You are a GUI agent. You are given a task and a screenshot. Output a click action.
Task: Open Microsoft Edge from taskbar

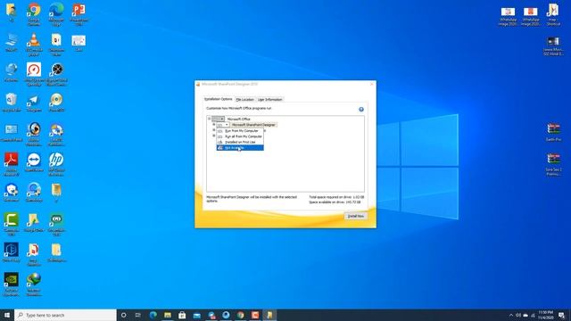(x=153, y=315)
